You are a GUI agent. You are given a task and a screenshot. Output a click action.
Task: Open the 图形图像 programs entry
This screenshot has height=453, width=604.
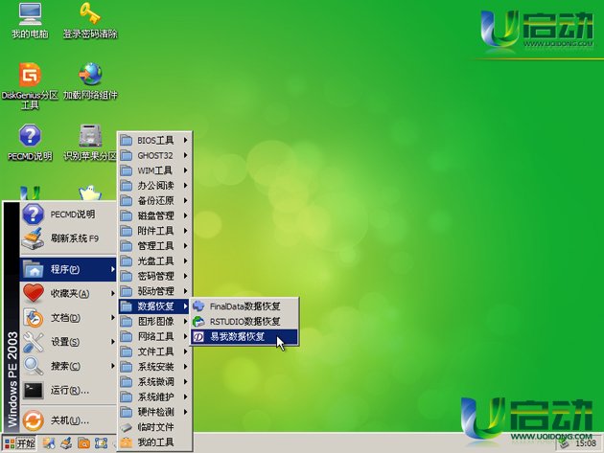click(x=154, y=321)
